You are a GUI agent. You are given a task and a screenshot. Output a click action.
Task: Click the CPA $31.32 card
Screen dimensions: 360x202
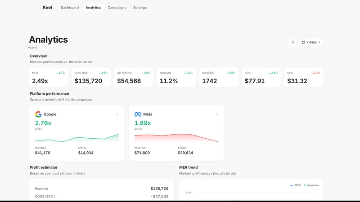click(x=304, y=77)
